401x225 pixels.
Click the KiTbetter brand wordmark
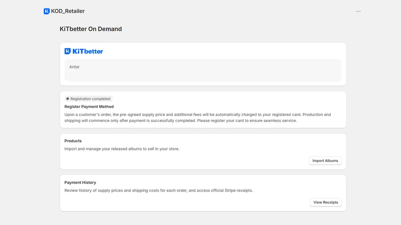[x=88, y=51]
